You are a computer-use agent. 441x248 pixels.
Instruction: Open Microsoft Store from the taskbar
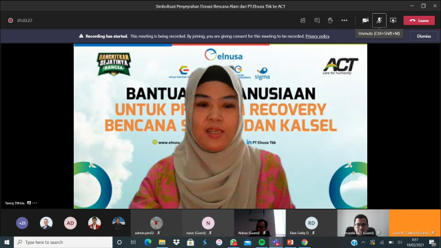[190, 242]
